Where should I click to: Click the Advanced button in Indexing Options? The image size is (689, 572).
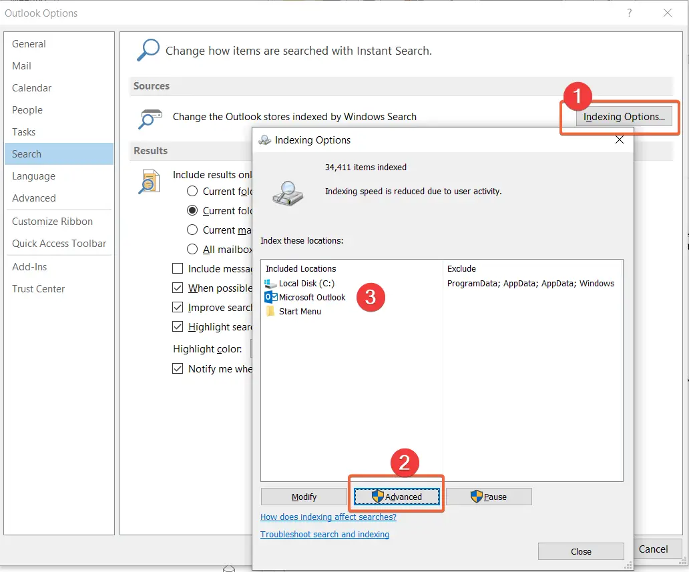(397, 497)
